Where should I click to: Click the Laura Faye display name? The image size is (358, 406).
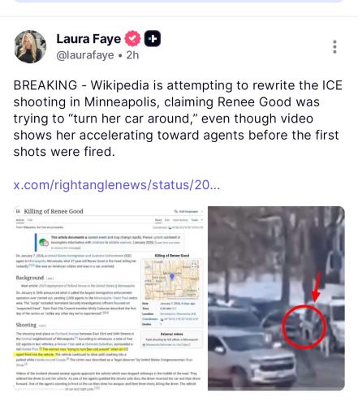tap(88, 39)
